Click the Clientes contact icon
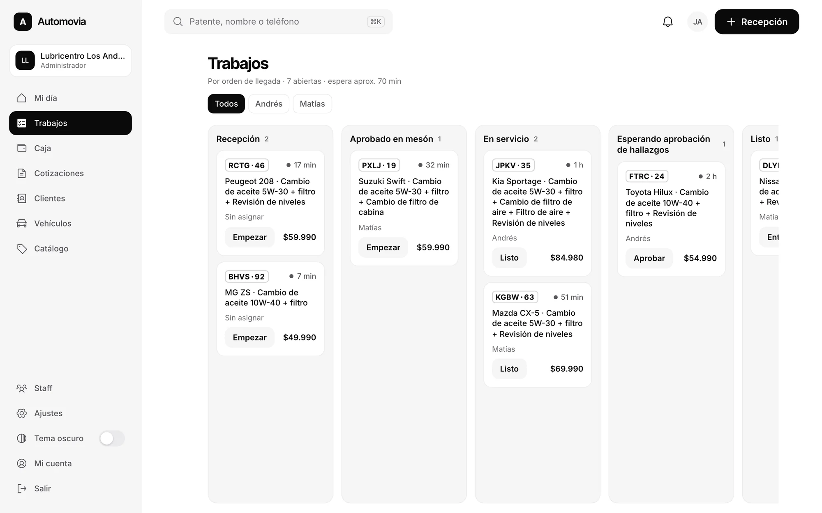Image resolution: width=822 pixels, height=513 pixels. pos(22,198)
